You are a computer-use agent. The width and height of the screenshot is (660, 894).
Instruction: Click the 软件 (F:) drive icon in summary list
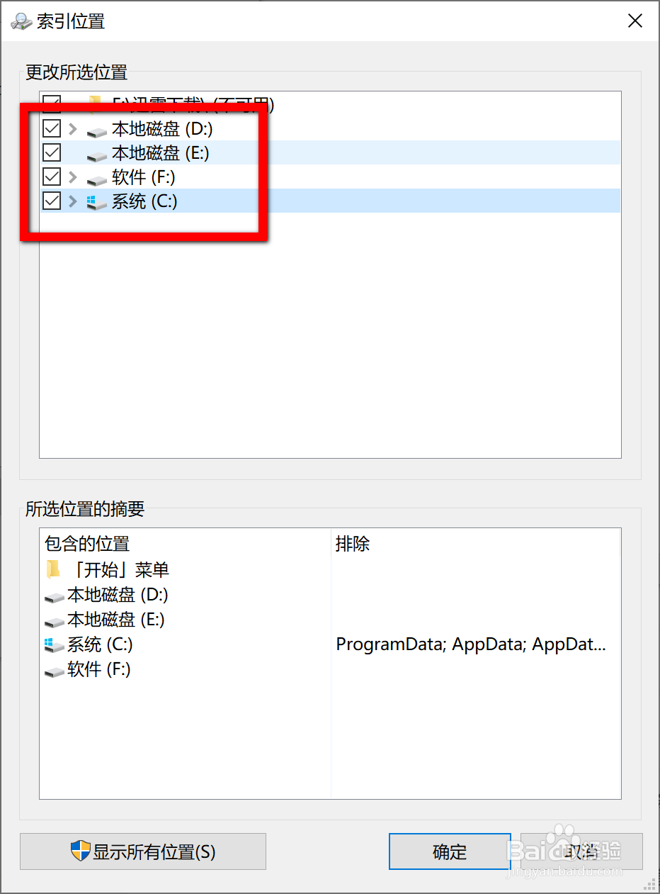click(54, 671)
